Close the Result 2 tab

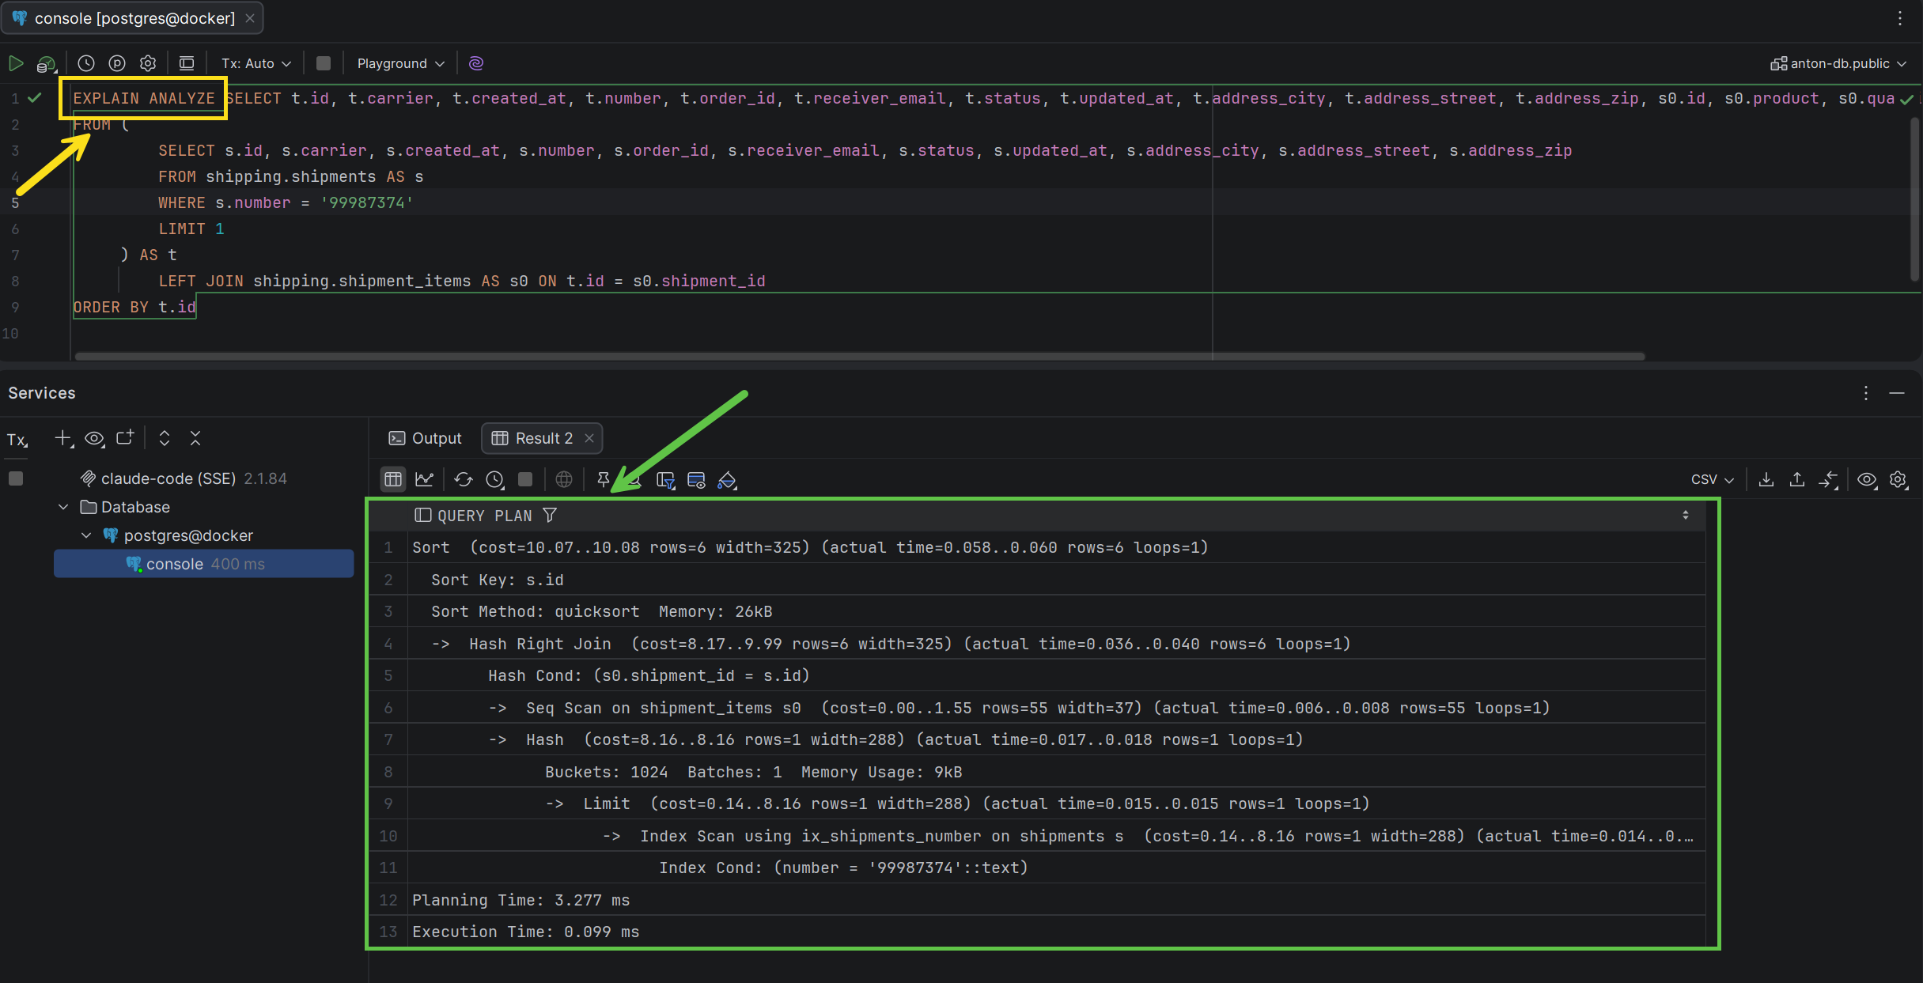(589, 438)
